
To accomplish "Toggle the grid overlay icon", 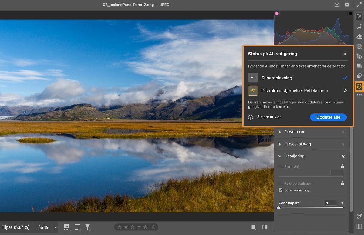I will (359, 227).
